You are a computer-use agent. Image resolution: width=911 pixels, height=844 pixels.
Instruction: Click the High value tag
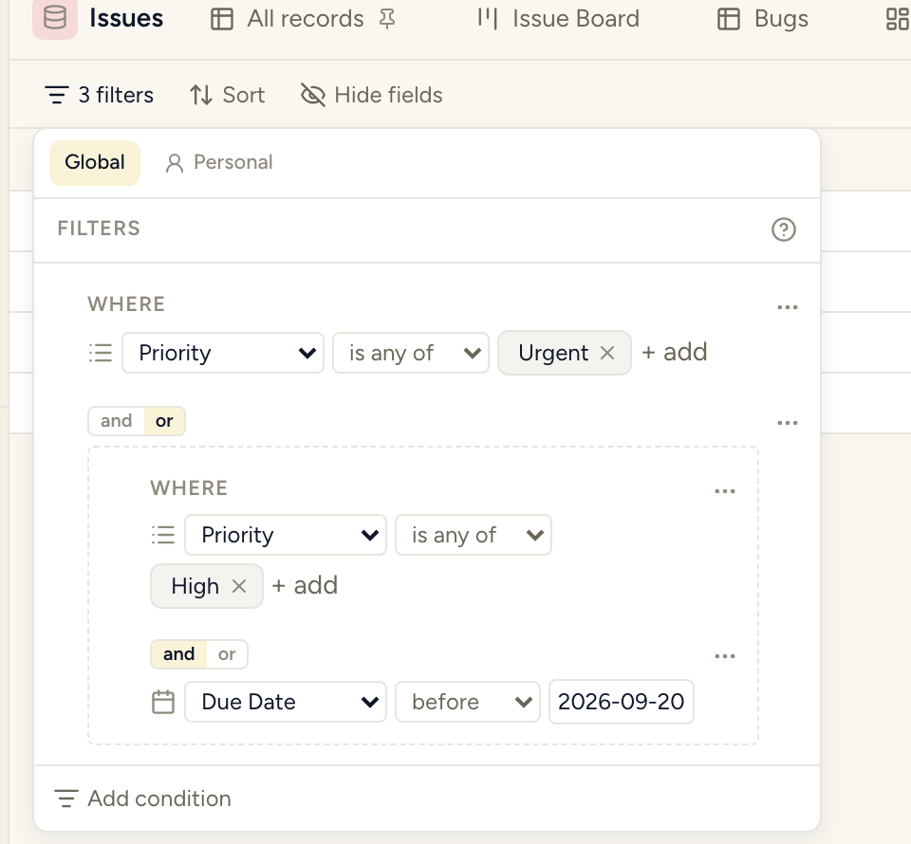(206, 586)
